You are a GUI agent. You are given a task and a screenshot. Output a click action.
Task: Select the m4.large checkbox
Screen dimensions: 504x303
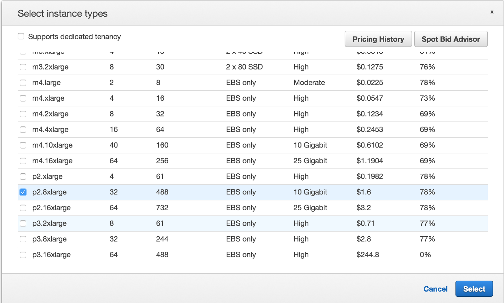tap(23, 83)
